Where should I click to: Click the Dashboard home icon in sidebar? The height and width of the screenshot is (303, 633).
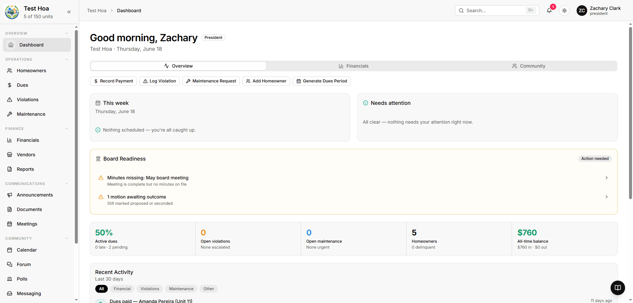pos(11,45)
